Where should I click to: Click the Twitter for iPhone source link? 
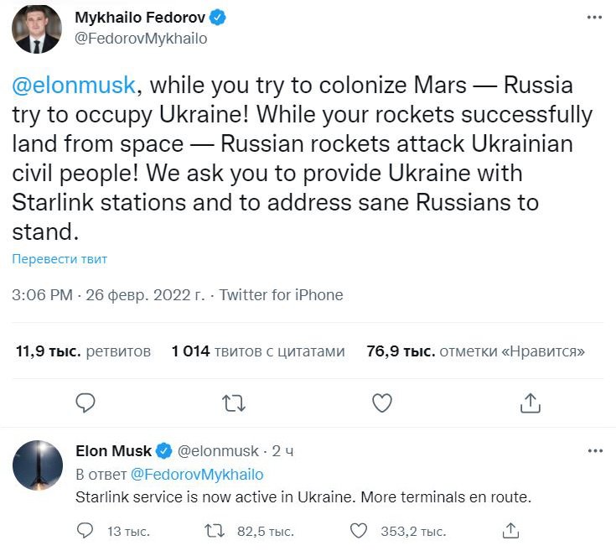point(282,295)
